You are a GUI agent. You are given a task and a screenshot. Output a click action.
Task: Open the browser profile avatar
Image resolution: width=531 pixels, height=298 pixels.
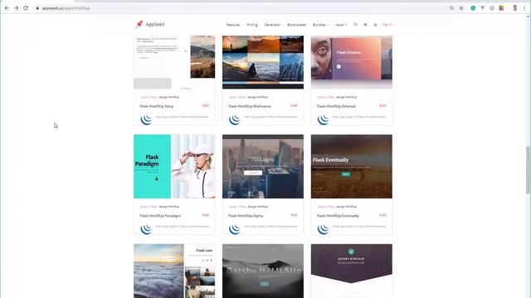click(514, 7)
